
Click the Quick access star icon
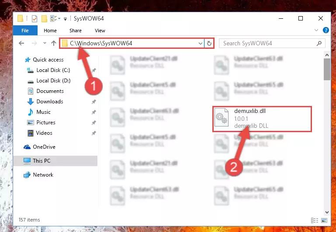pos(28,60)
